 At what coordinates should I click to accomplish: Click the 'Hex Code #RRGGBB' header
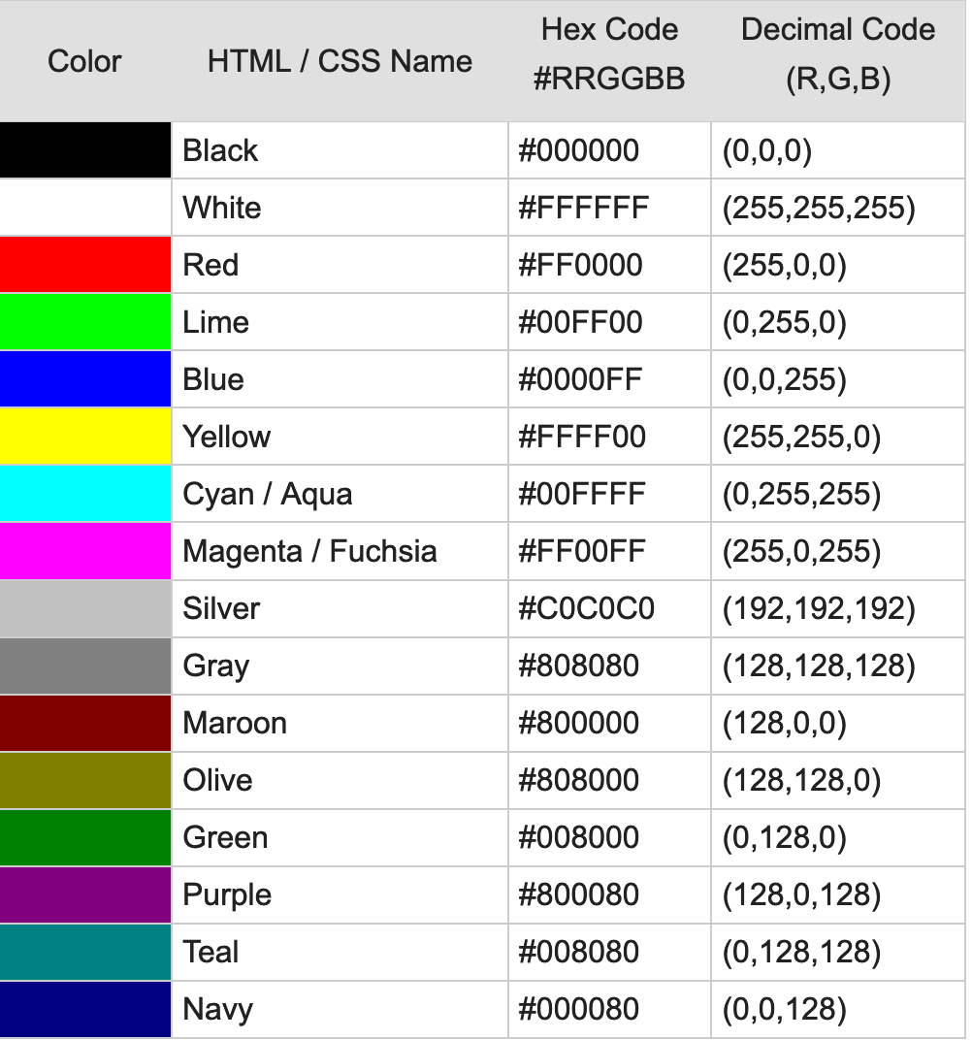[609, 53]
